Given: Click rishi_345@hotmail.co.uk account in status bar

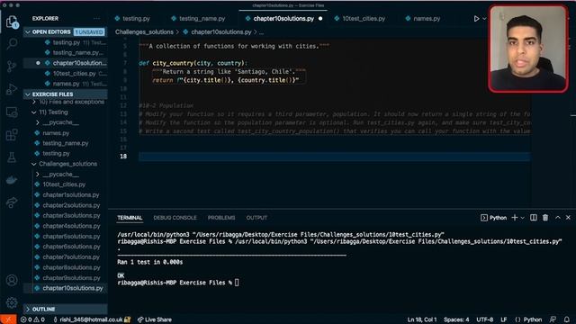Looking at the screenshot, I should pyautogui.click(x=92, y=319).
